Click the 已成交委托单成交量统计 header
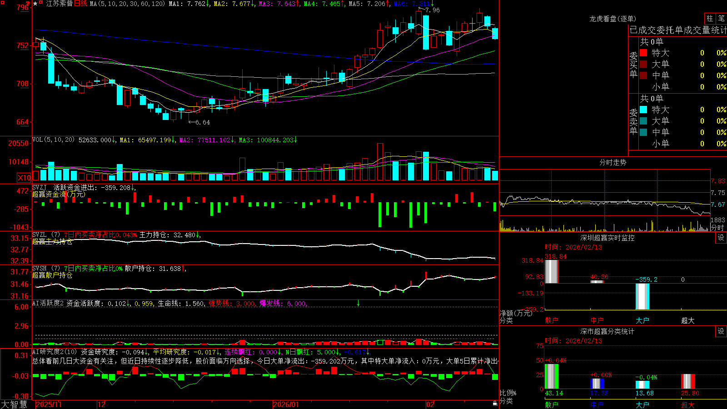This screenshot has height=409, width=727. pyautogui.click(x=678, y=30)
